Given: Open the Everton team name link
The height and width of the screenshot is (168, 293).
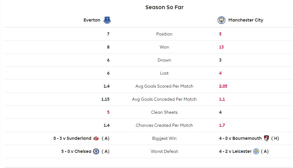Looking at the screenshot, I should click(92, 20).
